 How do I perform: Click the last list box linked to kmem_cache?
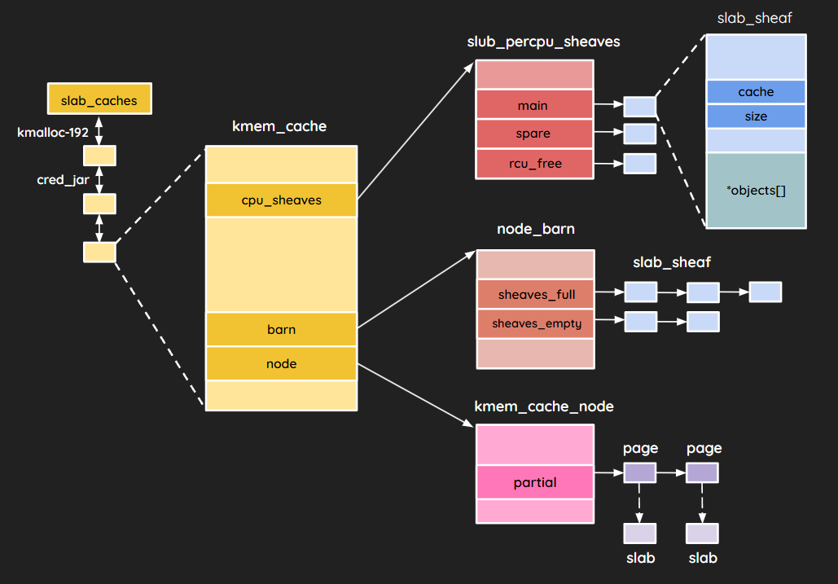click(99, 252)
